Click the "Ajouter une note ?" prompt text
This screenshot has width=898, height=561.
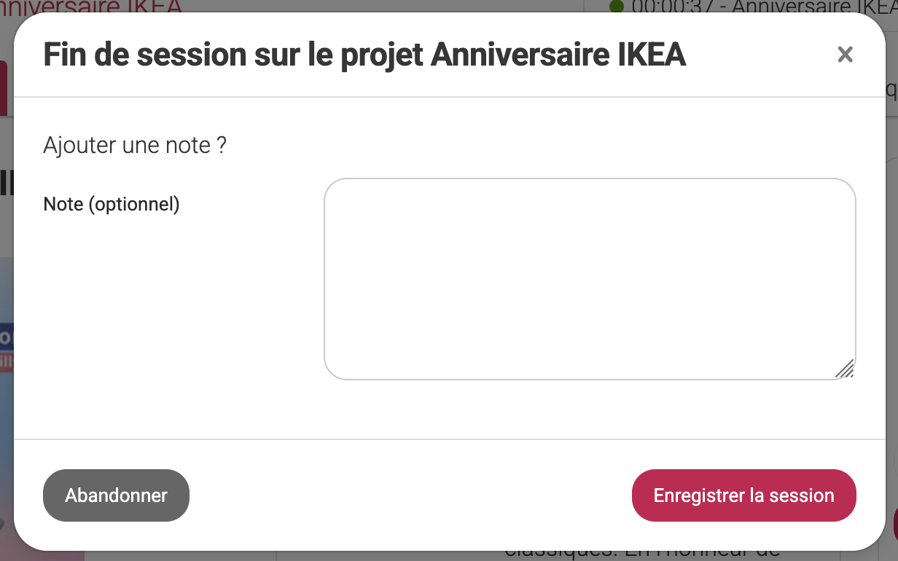tap(135, 145)
